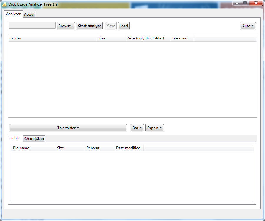The height and width of the screenshot is (221, 265).
Task: Click the Disk Usage Analyzer app icon
Action: click(x=4, y=4)
